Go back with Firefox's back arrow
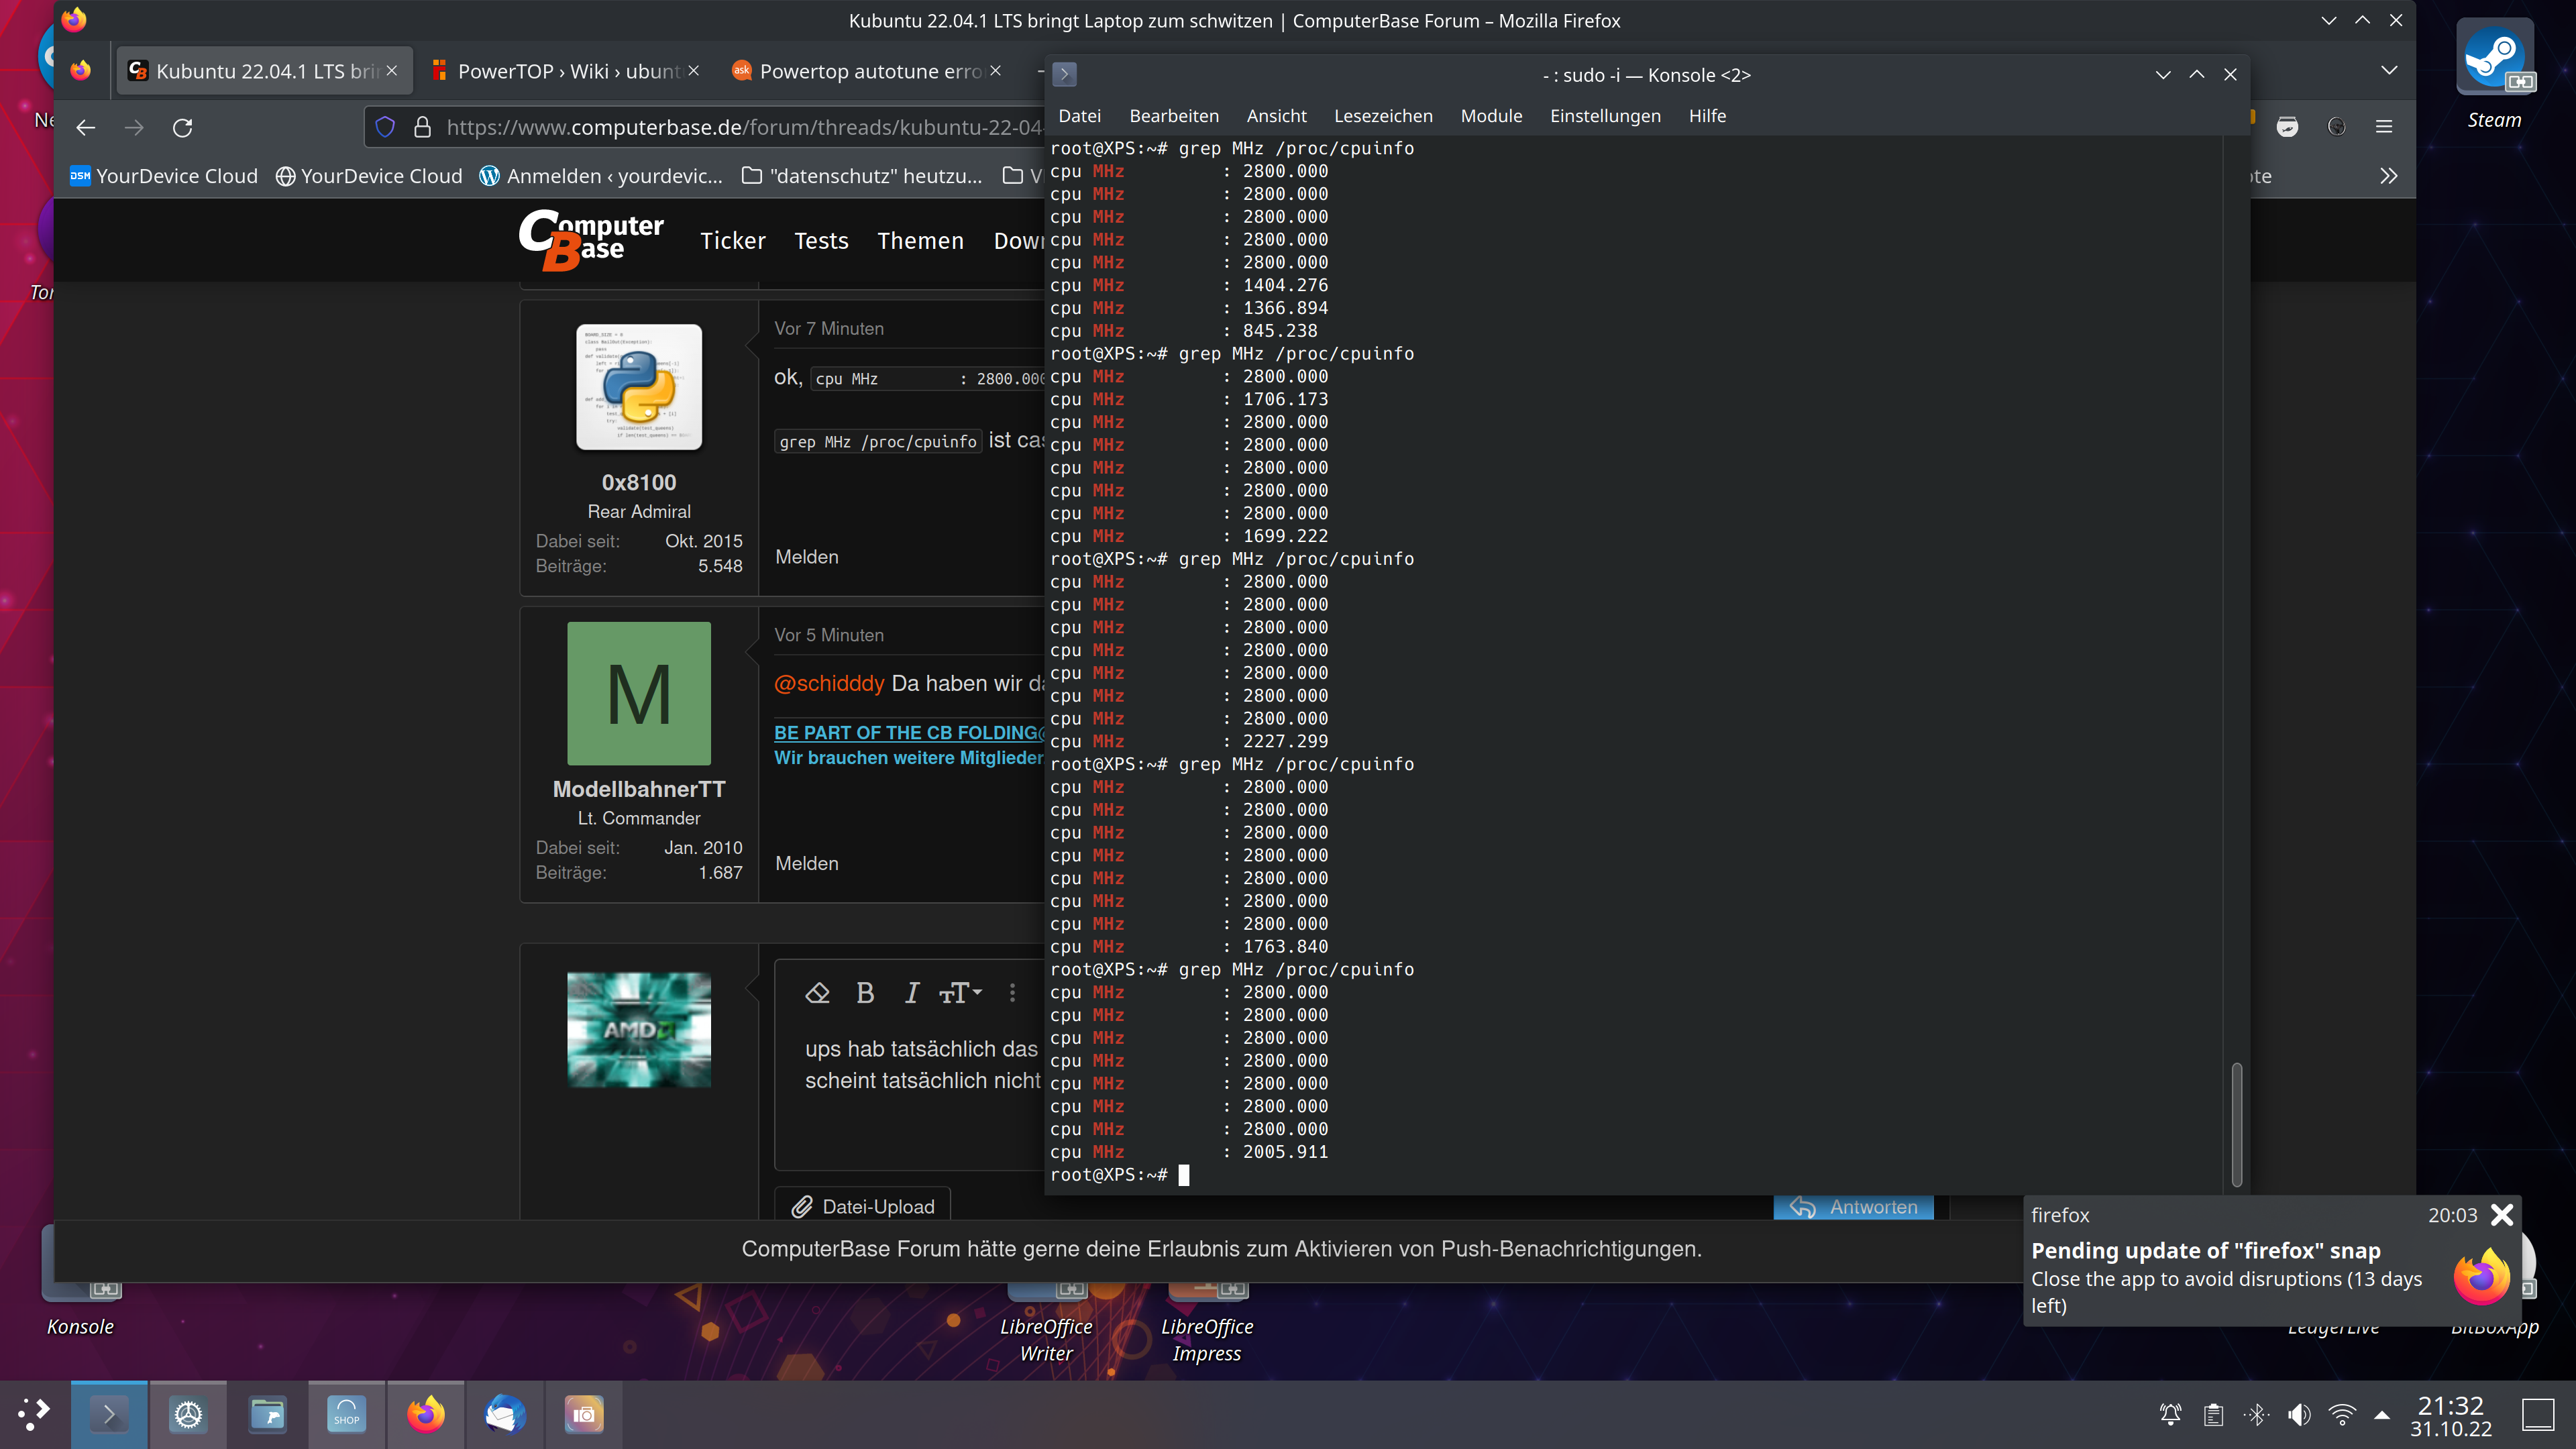Image resolution: width=2576 pixels, height=1449 pixels. click(x=86, y=127)
